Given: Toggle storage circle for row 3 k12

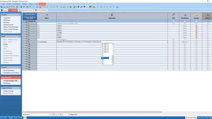Looking at the screenshot, I should 196,28.
